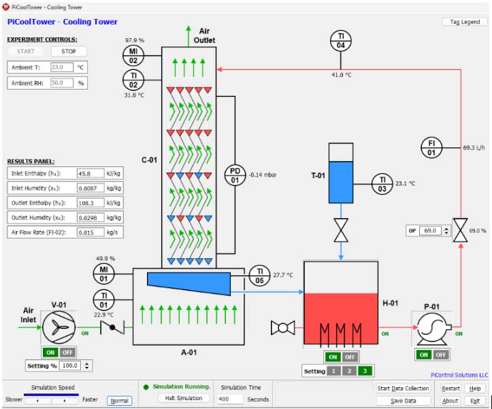Click the Inlet Enthalpy value 45.8
This screenshot has width=492, height=409.
coord(91,173)
